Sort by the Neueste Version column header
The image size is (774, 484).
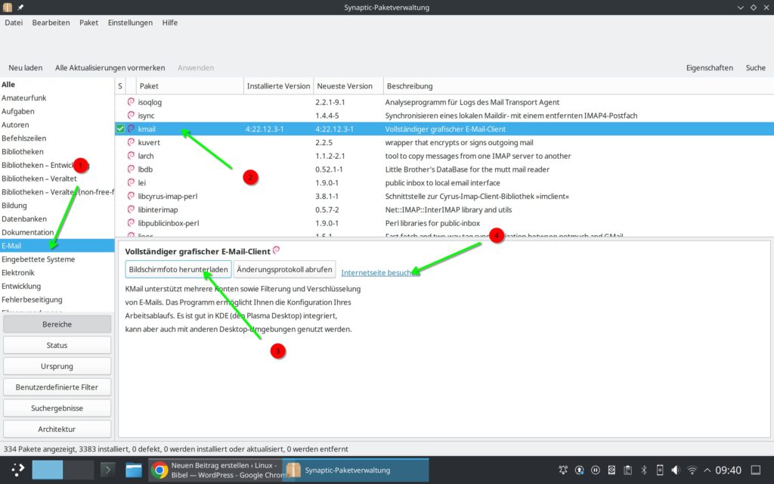(348, 86)
